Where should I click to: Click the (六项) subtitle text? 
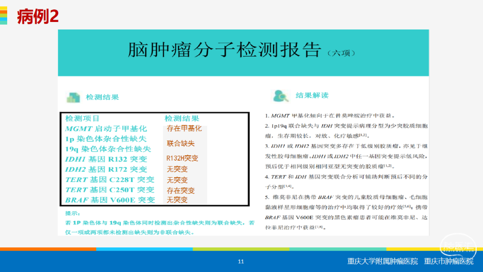[341, 53]
